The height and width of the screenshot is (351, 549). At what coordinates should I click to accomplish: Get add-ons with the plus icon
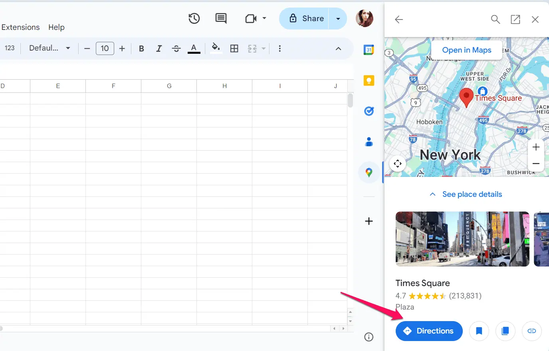click(369, 221)
